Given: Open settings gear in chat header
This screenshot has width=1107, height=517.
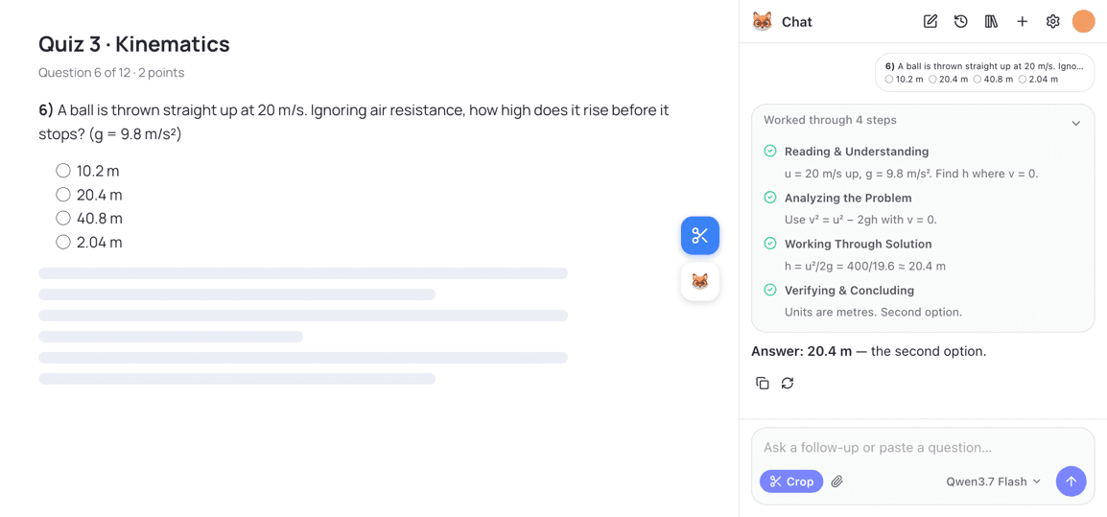Looking at the screenshot, I should (x=1052, y=22).
